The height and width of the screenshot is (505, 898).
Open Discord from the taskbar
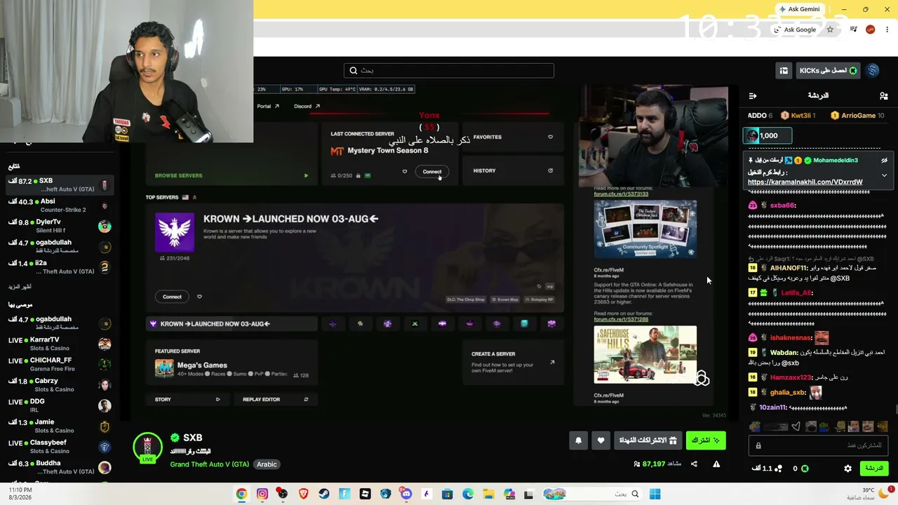pyautogui.click(x=406, y=494)
